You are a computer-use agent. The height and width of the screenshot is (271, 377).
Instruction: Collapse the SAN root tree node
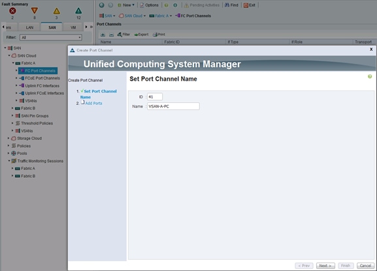[x=5, y=48]
